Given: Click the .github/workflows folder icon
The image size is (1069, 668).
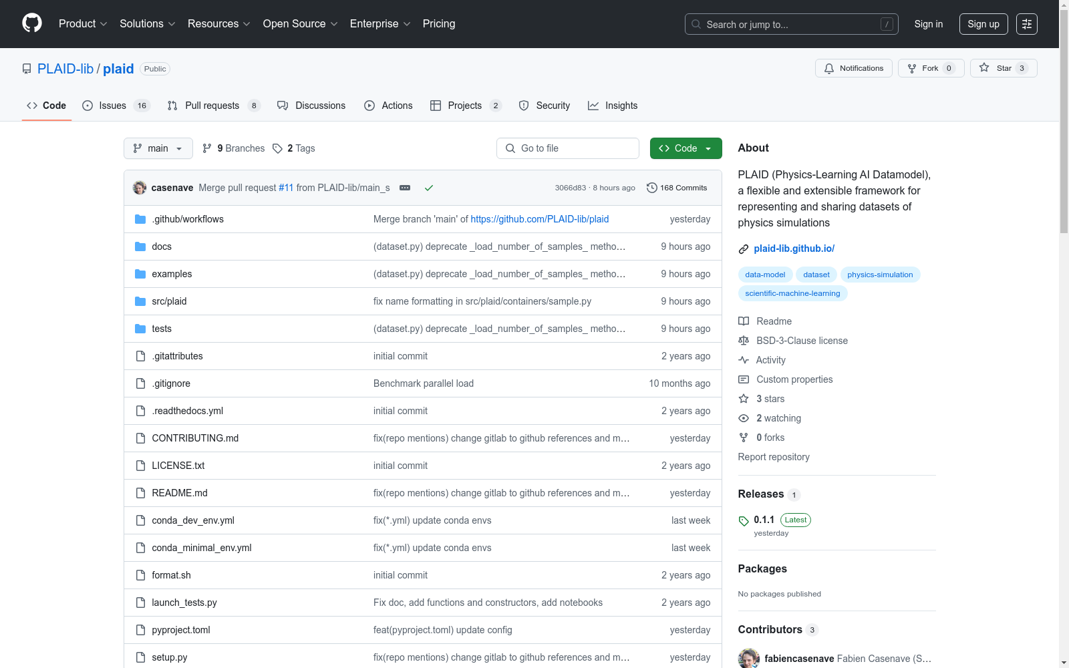Looking at the screenshot, I should pyautogui.click(x=140, y=219).
